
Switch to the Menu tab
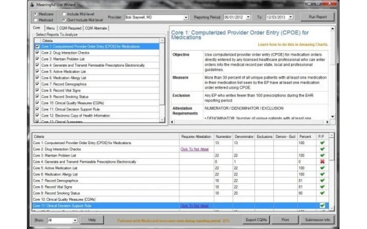[51, 28]
